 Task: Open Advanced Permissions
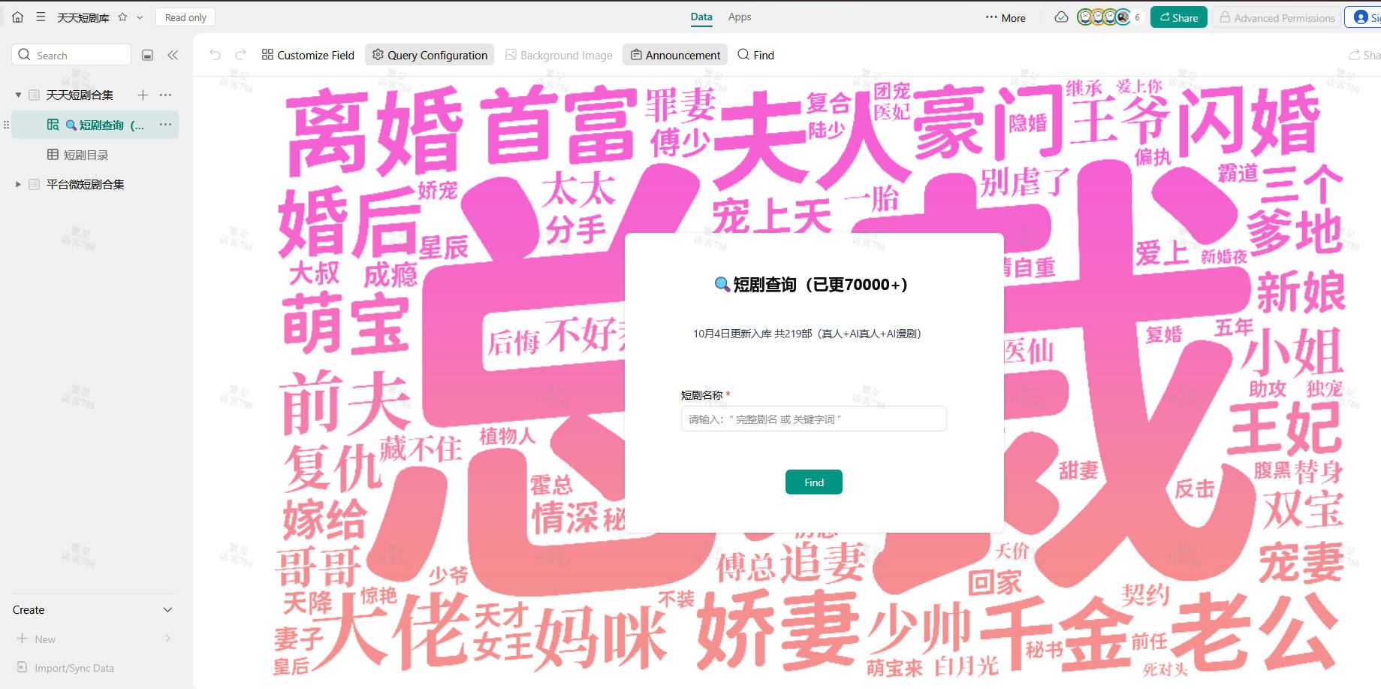(1277, 17)
